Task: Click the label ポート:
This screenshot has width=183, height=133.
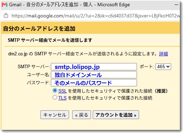Action: point(147,67)
